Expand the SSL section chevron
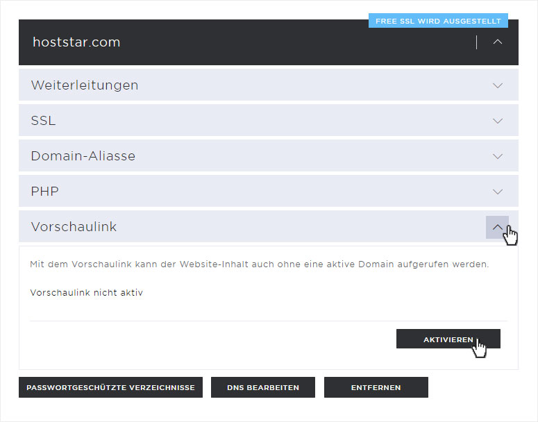The image size is (538, 422). coord(498,121)
